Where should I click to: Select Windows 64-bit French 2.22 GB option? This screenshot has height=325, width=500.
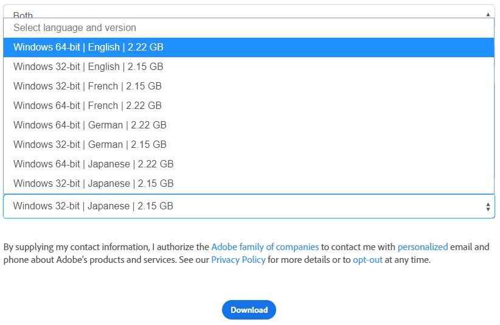tap(249, 105)
